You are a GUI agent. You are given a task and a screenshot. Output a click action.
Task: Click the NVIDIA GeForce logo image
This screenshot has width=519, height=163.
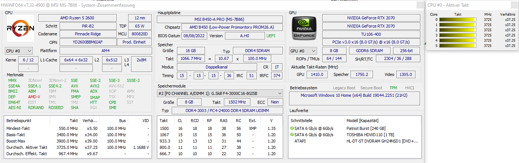(304, 29)
